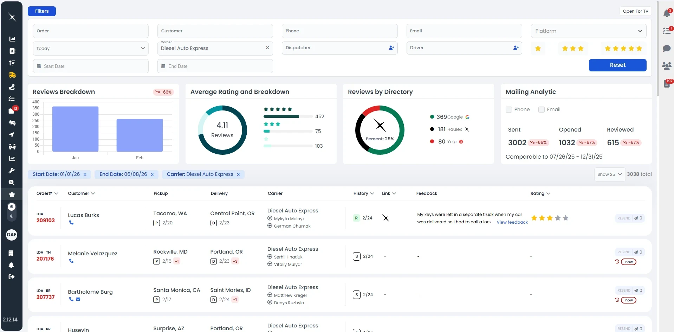The width and height of the screenshot is (674, 332).
Task: Open the Show 25 page size dropdown
Action: [610, 174]
